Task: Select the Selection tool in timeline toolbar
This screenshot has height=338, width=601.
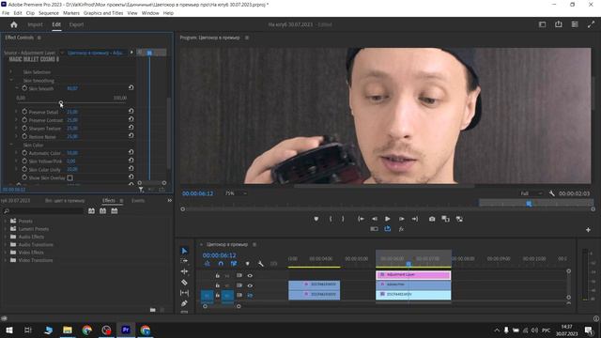Action: pyautogui.click(x=184, y=251)
